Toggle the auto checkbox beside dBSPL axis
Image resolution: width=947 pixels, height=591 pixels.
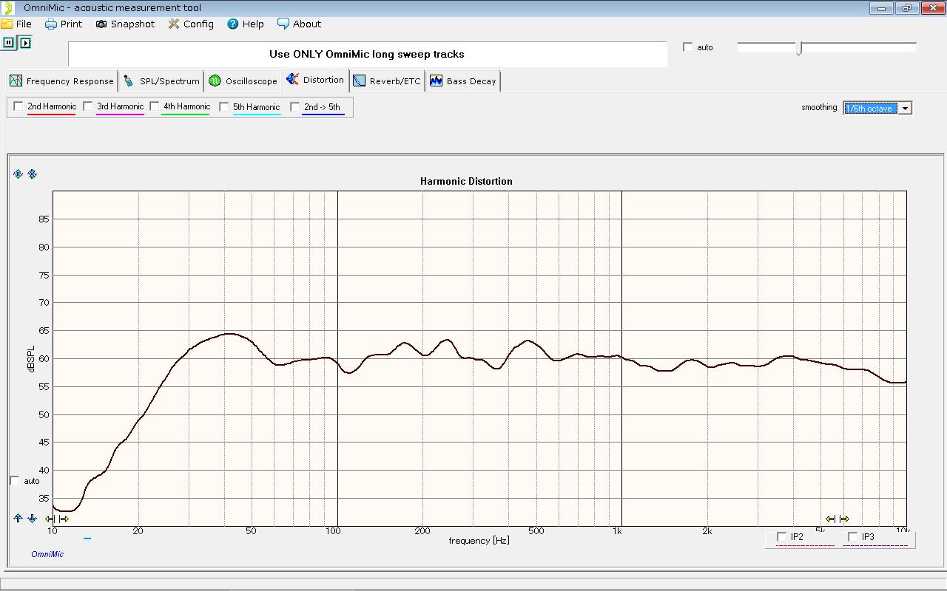(x=15, y=481)
